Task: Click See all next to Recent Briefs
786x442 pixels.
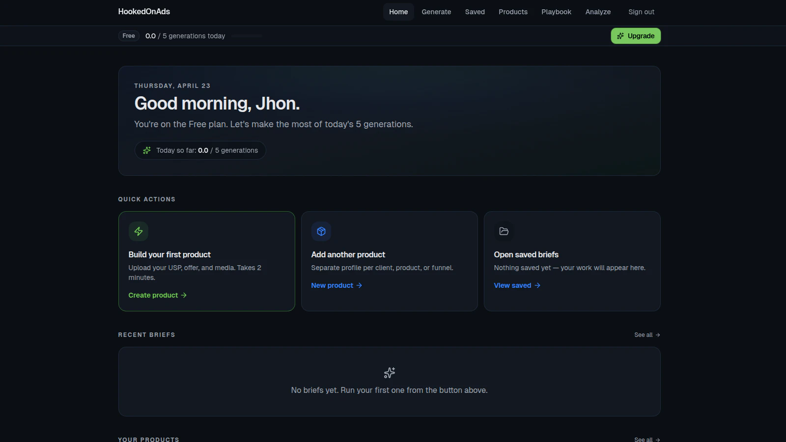Action: pyautogui.click(x=647, y=335)
